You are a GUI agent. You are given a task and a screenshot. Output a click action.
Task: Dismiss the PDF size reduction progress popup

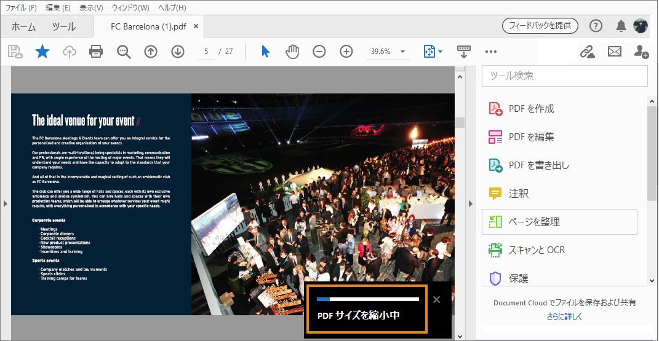(436, 299)
